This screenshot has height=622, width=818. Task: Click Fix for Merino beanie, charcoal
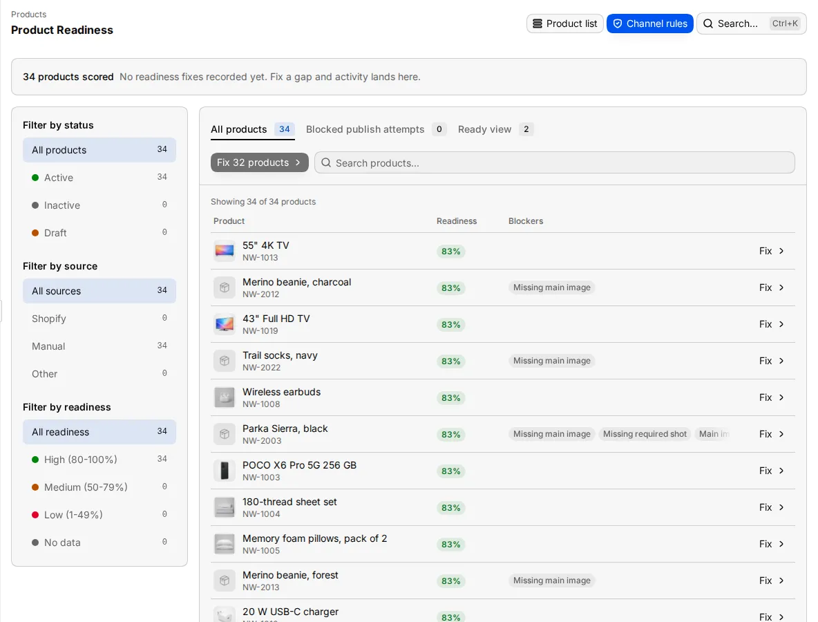tap(772, 288)
